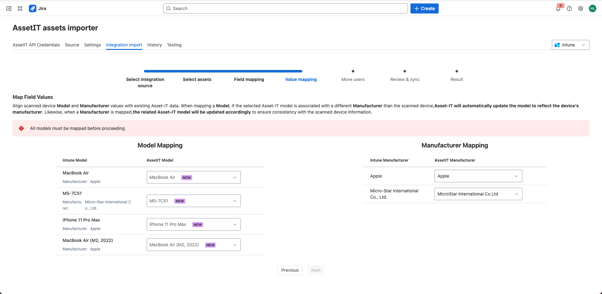
Task: Click the Search input field
Action: (x=285, y=8)
